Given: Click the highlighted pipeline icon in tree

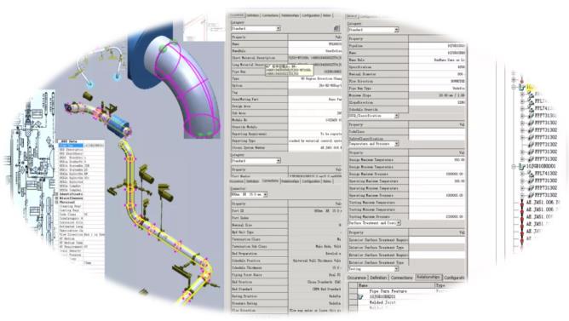Looking at the screenshot, I should coord(522,87).
